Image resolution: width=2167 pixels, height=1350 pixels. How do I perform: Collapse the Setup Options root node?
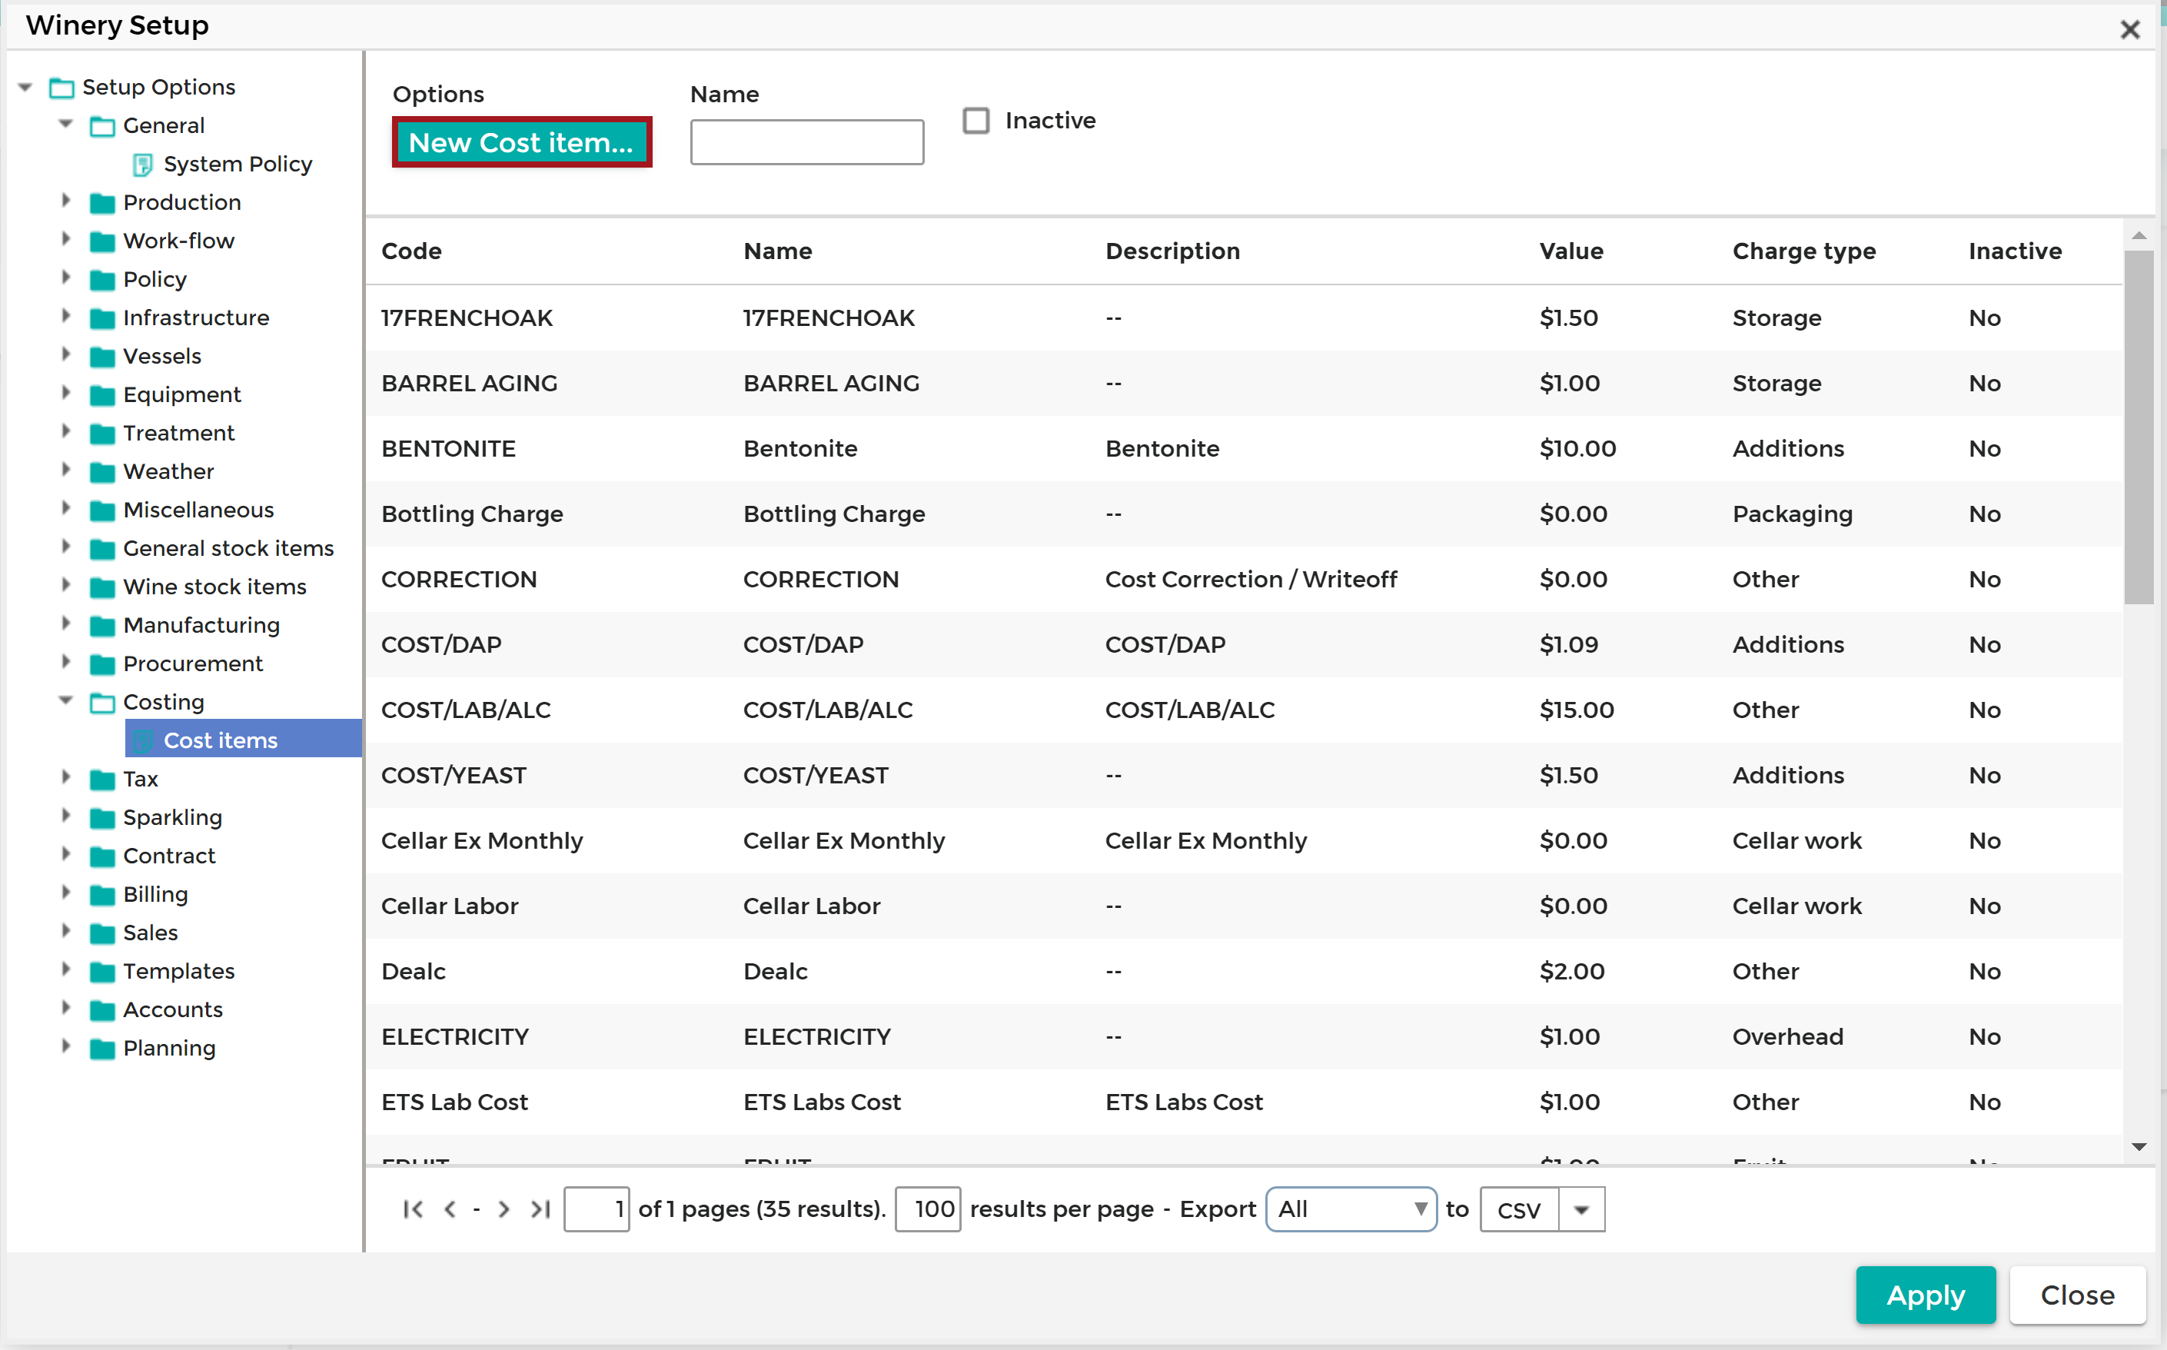tap(25, 87)
